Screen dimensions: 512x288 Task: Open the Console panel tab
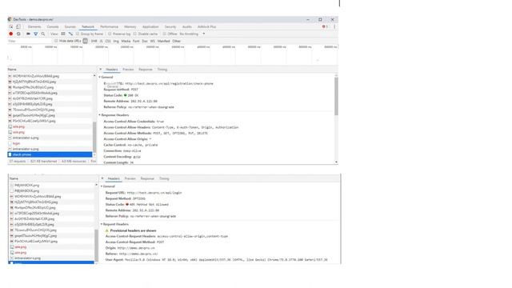point(53,26)
